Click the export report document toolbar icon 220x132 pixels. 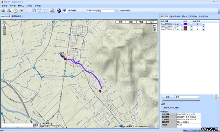52,11
